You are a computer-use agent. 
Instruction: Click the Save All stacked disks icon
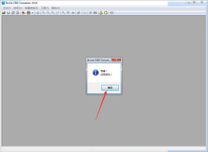(x=13, y=13)
